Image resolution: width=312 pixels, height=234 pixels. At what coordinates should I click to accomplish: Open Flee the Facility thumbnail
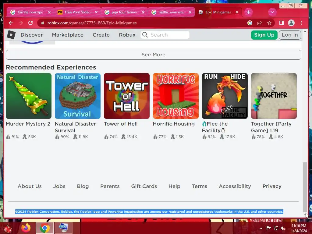[225, 96]
